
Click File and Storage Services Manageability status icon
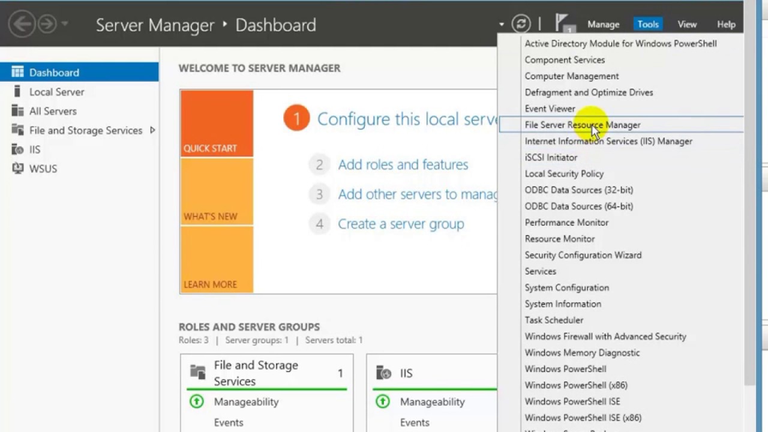(x=197, y=401)
